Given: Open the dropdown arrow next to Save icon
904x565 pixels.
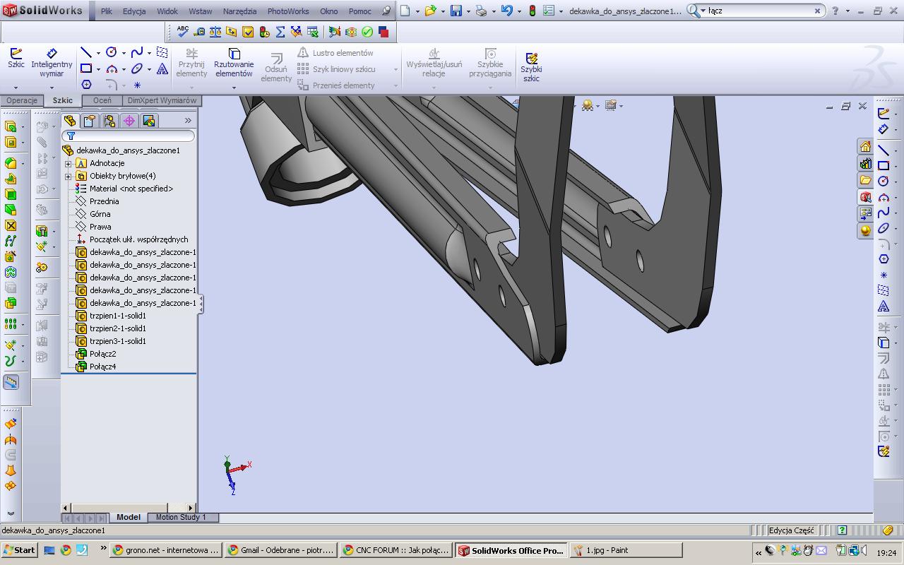Looking at the screenshot, I should point(468,11).
